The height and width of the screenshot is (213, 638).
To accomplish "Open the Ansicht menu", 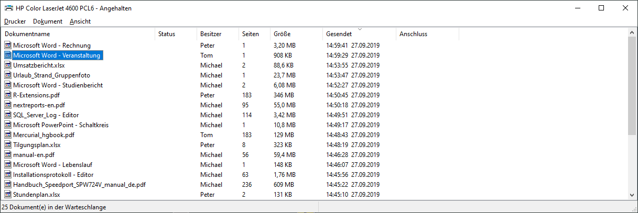I will pos(80,21).
